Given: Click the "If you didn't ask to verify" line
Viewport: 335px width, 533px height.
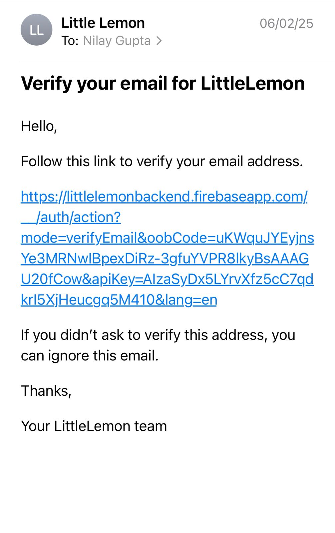Looking at the screenshot, I should tap(158, 335).
